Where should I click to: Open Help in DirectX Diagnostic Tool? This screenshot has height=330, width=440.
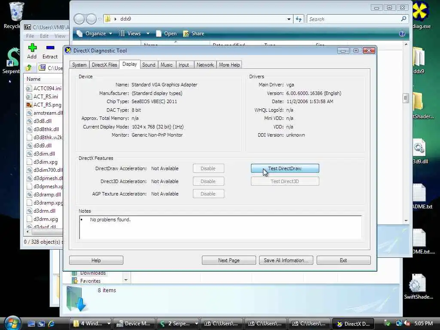tap(96, 260)
